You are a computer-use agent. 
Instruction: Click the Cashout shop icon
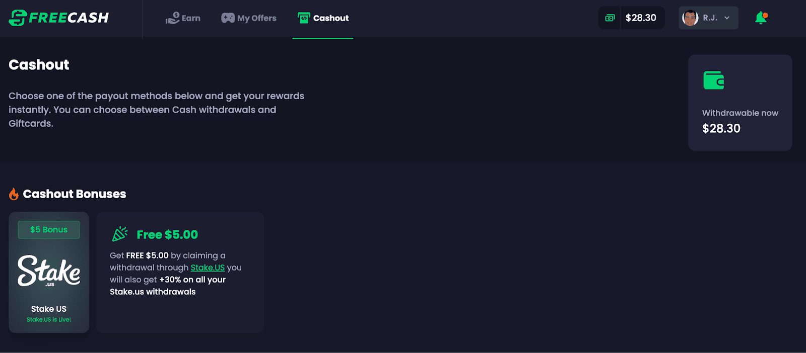304,18
